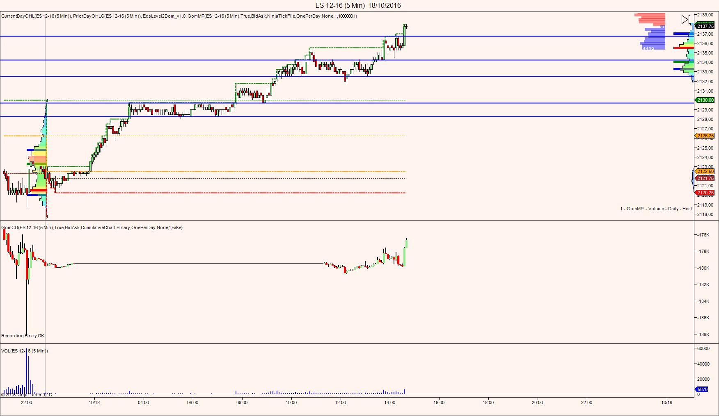Select the GomCD indicator label
Viewport: 719px width, 416px height.
[92, 227]
